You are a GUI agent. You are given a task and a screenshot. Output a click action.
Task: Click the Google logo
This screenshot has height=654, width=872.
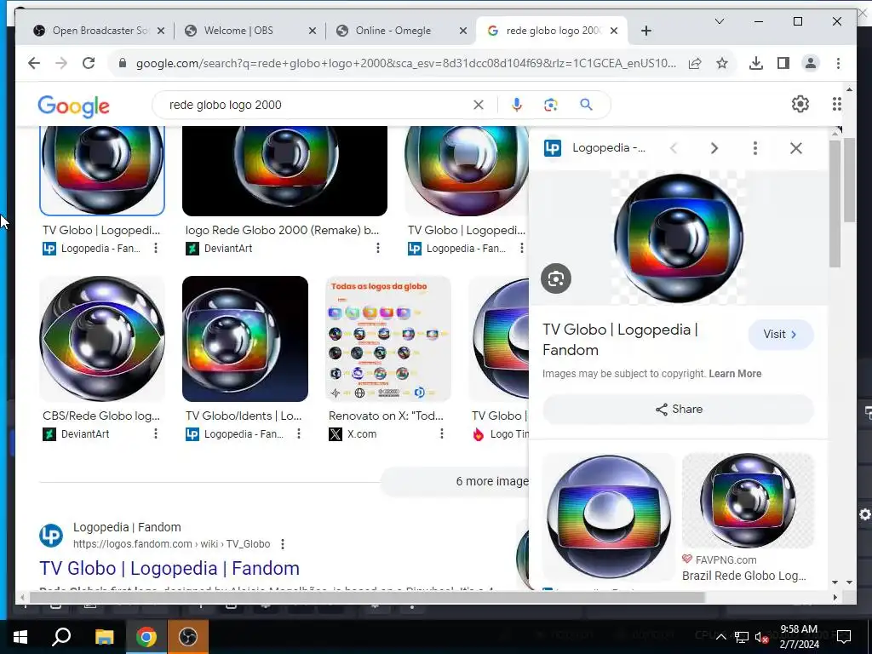tap(73, 106)
